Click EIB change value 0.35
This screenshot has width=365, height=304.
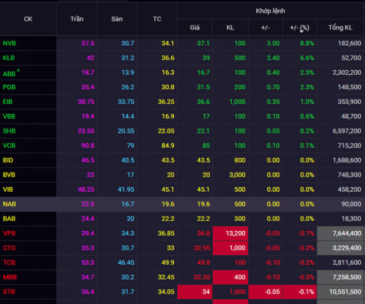point(273,102)
